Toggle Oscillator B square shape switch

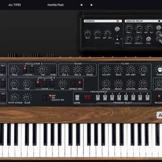52,84
